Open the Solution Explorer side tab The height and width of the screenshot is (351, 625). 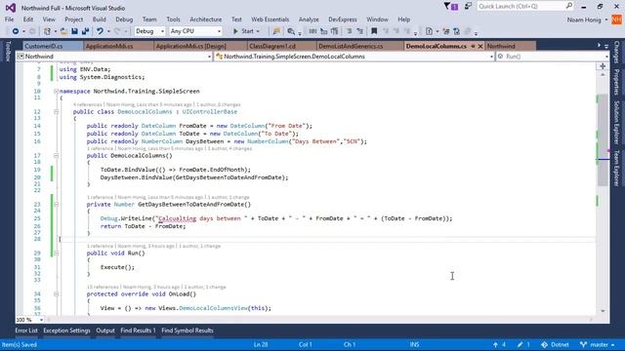click(x=616, y=122)
